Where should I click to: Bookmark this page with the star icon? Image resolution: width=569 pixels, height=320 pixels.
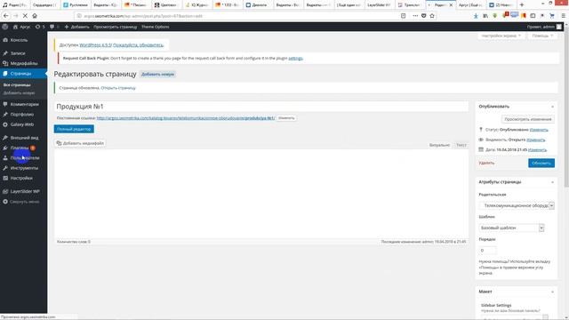(432, 16)
